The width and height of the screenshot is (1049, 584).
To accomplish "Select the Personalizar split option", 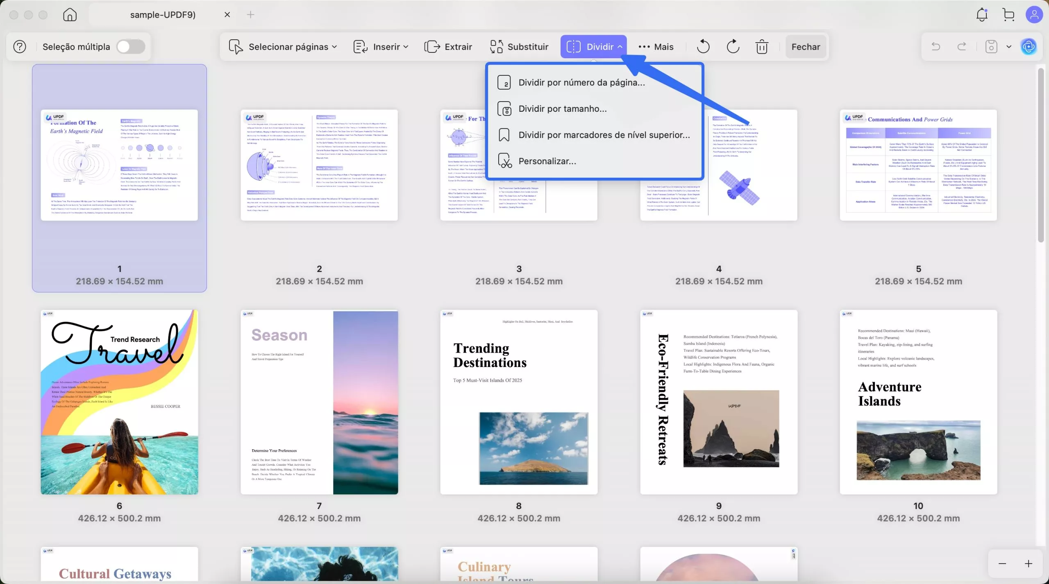I will [547, 161].
